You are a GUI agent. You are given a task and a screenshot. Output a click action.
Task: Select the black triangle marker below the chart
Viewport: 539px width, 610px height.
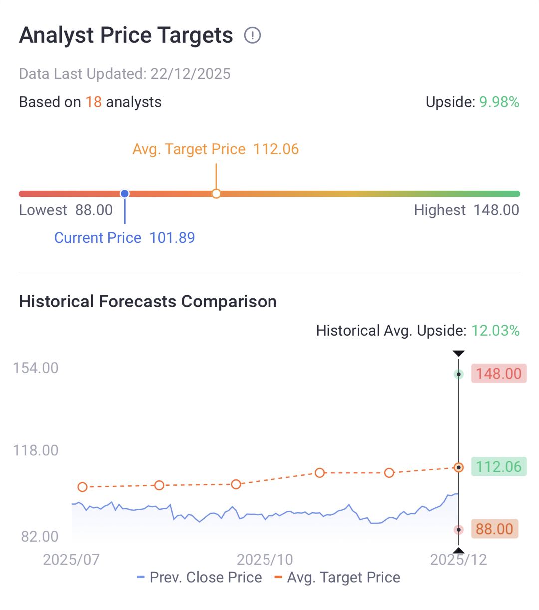coord(458,551)
